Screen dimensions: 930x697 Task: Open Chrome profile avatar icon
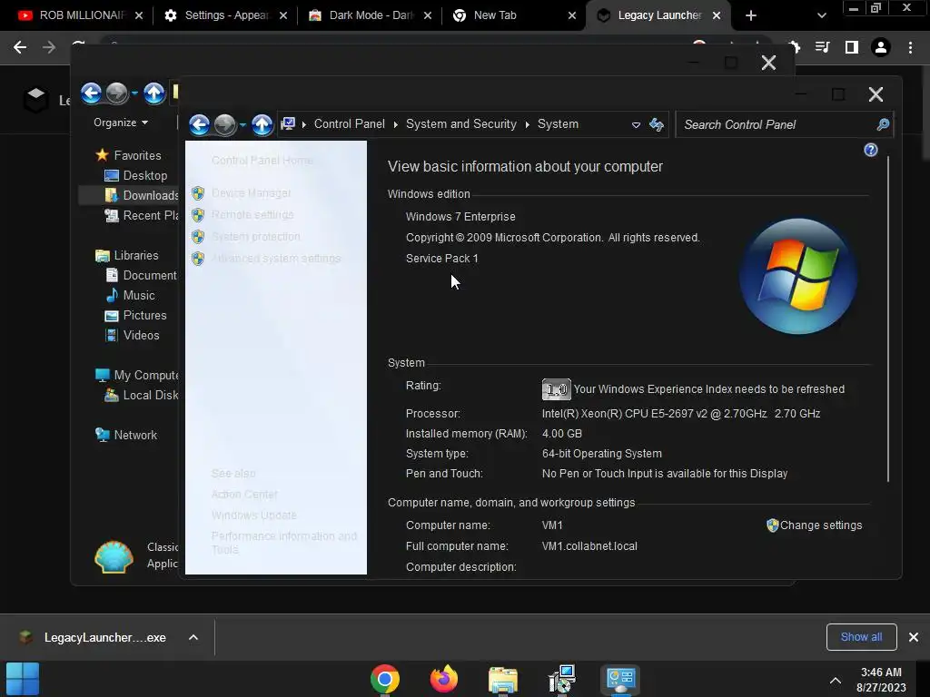[881, 47]
